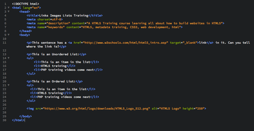This screenshot has height=131, width=254.
Task: Click the target="_blank" attribute value
Action: point(190,43)
